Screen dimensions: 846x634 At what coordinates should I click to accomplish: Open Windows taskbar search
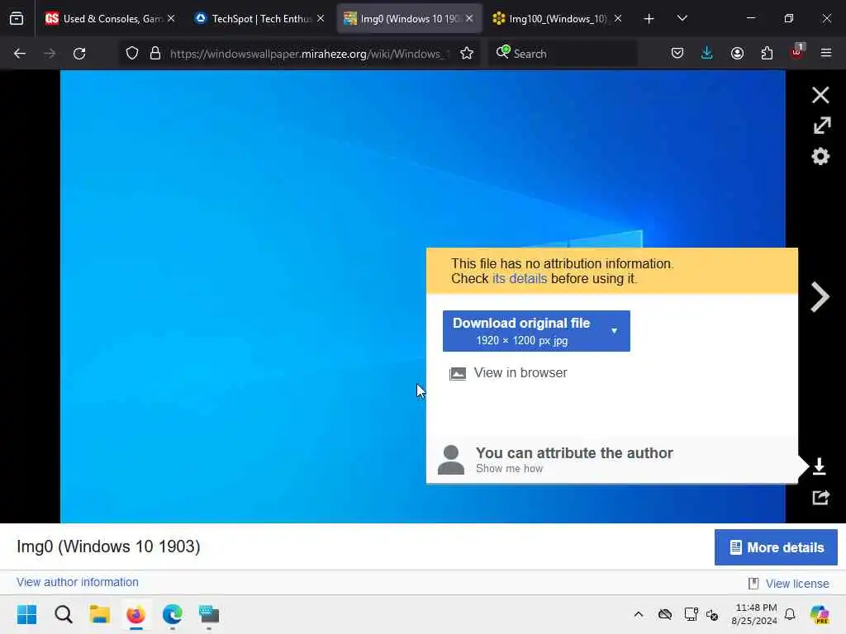[63, 614]
